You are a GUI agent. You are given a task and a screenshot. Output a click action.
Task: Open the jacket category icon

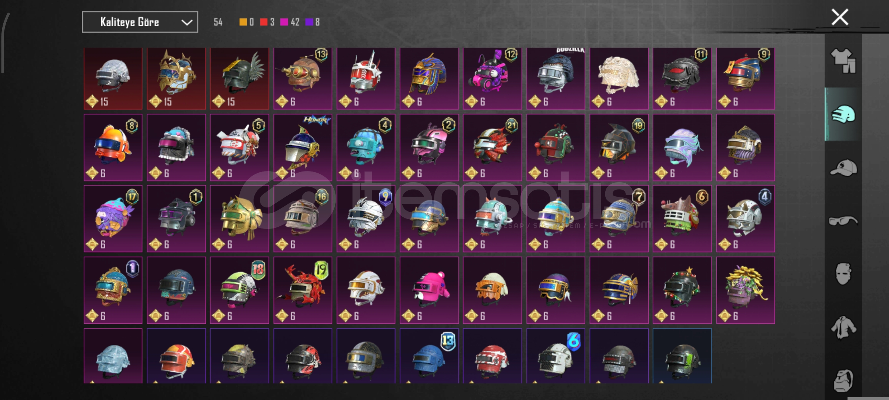(843, 327)
